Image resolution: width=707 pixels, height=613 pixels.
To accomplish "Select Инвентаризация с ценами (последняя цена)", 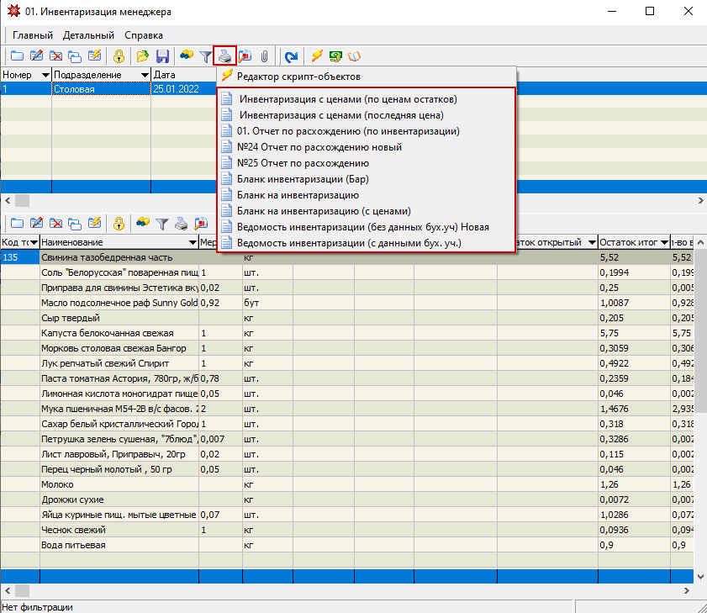I will pyautogui.click(x=367, y=115).
